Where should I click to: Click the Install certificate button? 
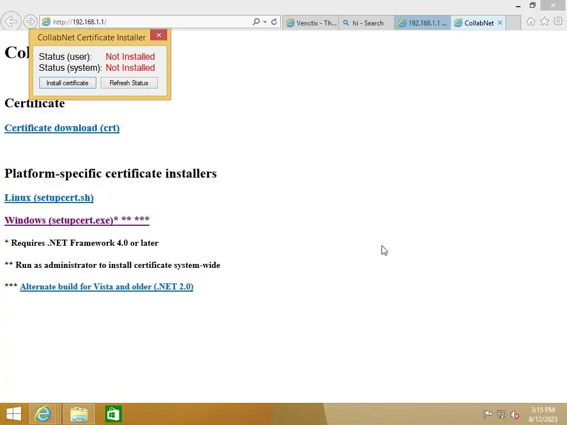68,83
